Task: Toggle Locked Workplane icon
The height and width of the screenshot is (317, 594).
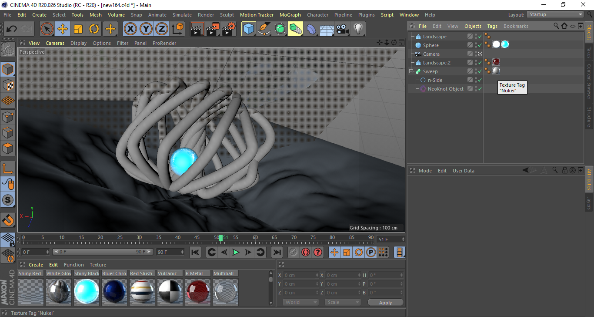Action: pos(8,239)
